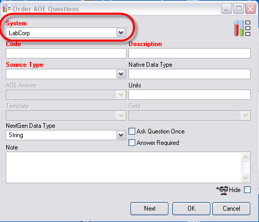This screenshot has width=259, height=222.
Task: Maximize the Order AOE Questions window
Action: pyautogui.click(x=238, y=9)
